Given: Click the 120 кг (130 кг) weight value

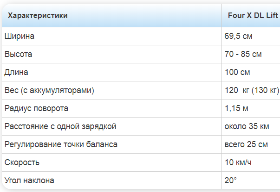Looking at the screenshot, I should (x=251, y=90).
